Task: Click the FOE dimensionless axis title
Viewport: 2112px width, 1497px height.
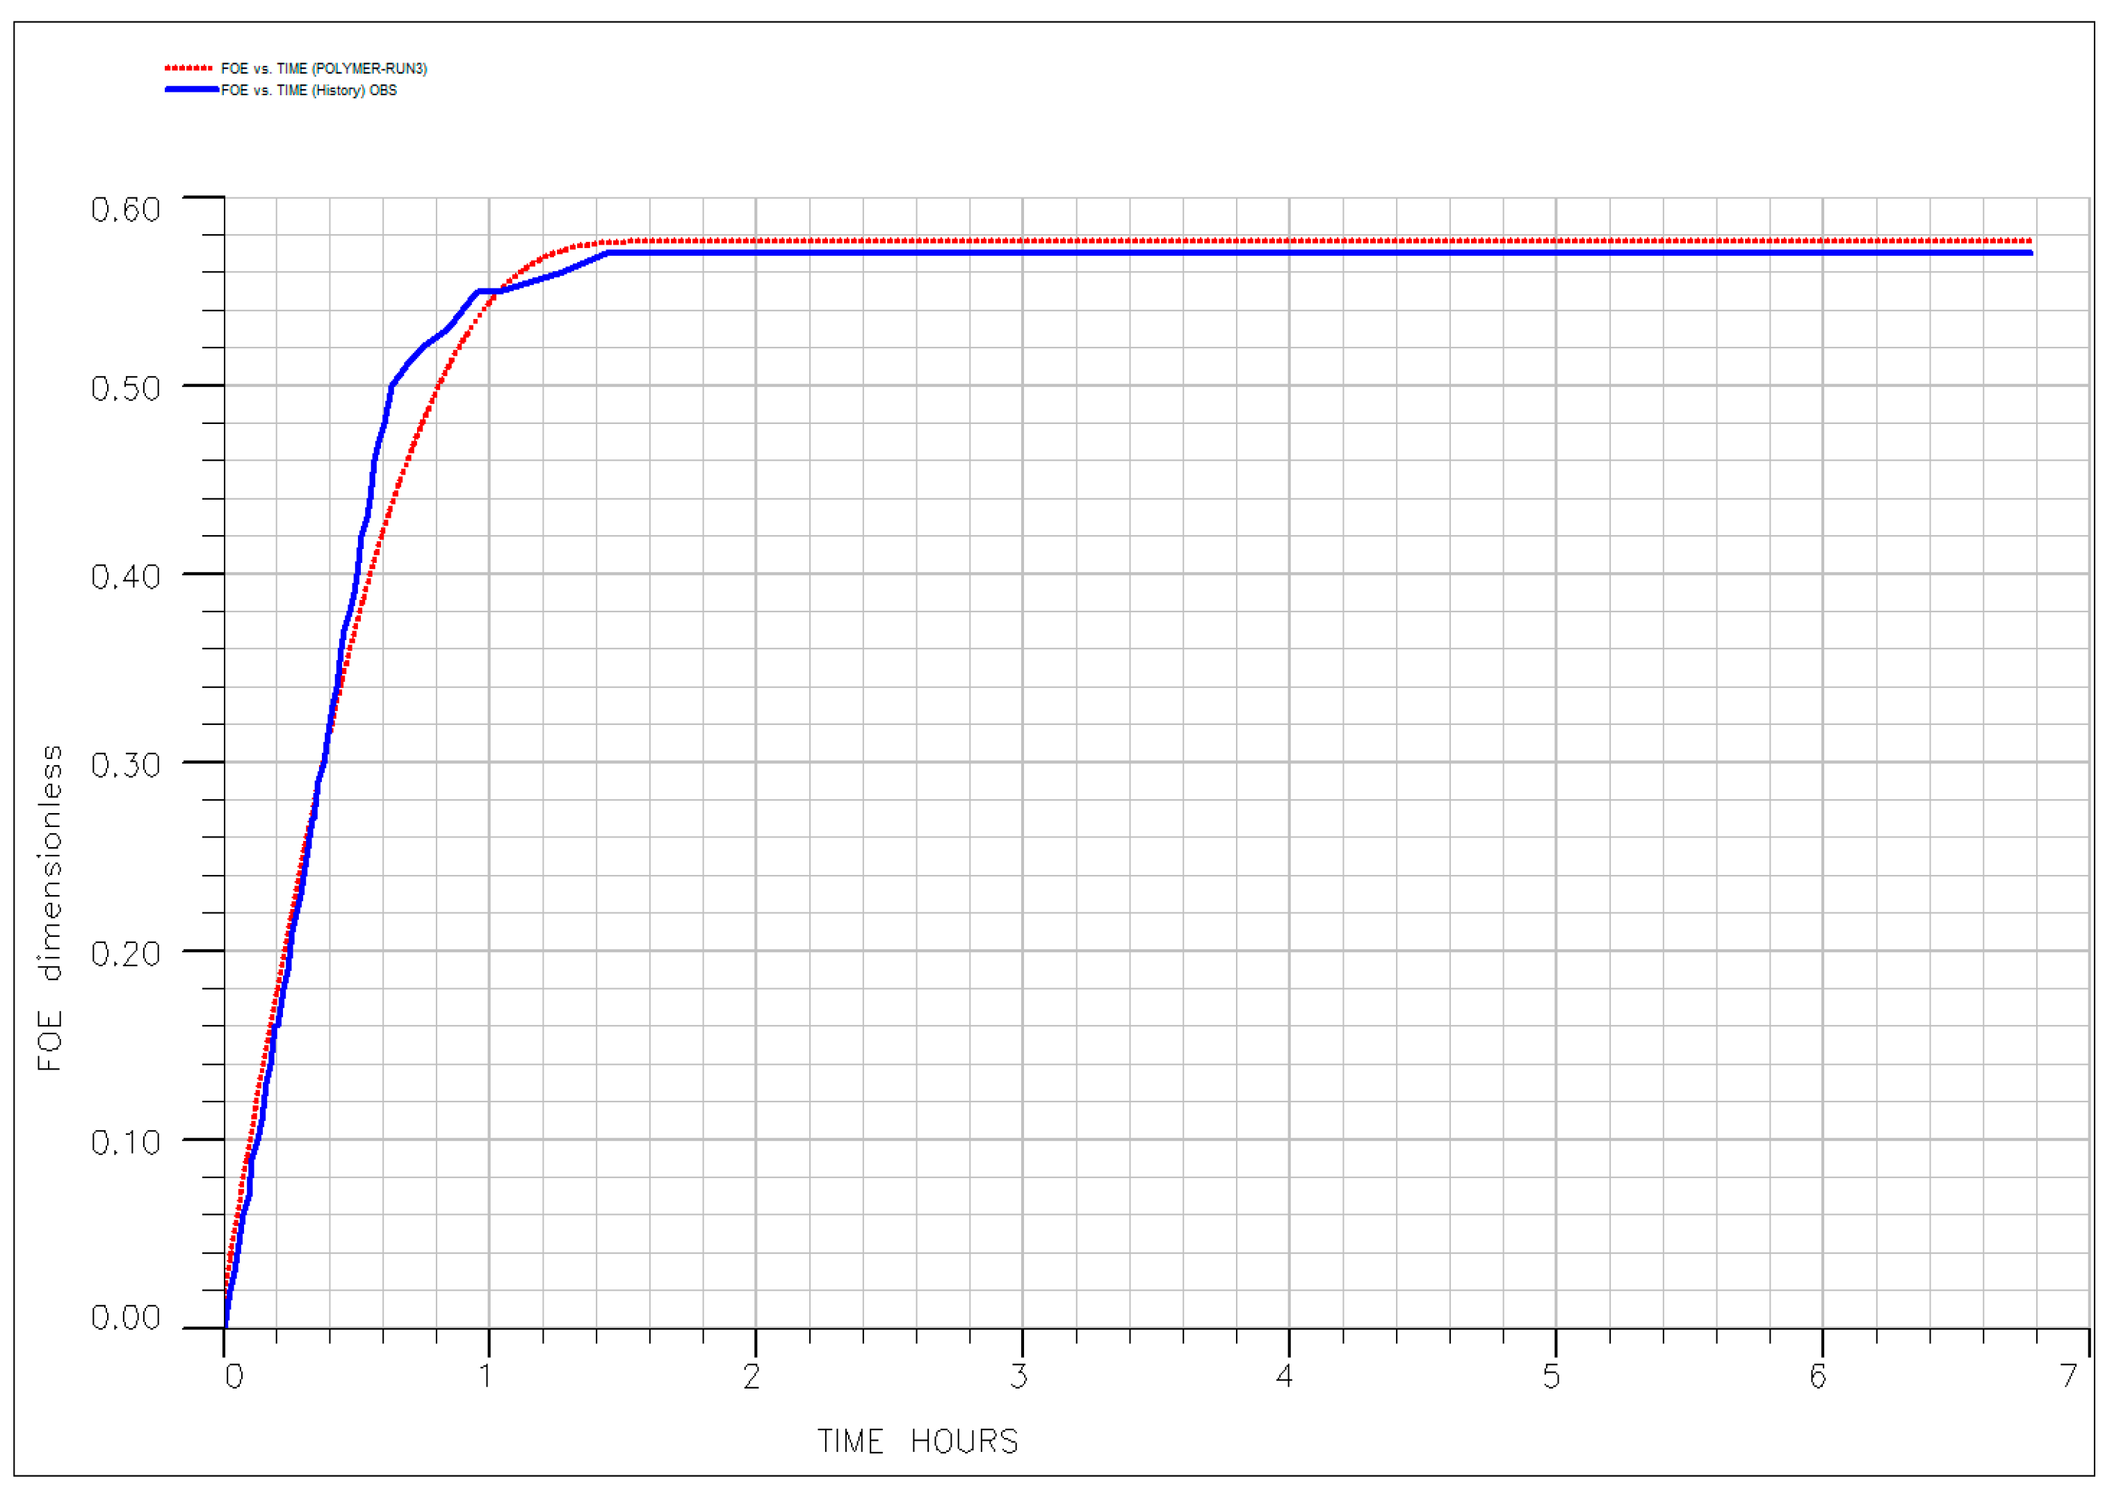Action: tap(50, 908)
